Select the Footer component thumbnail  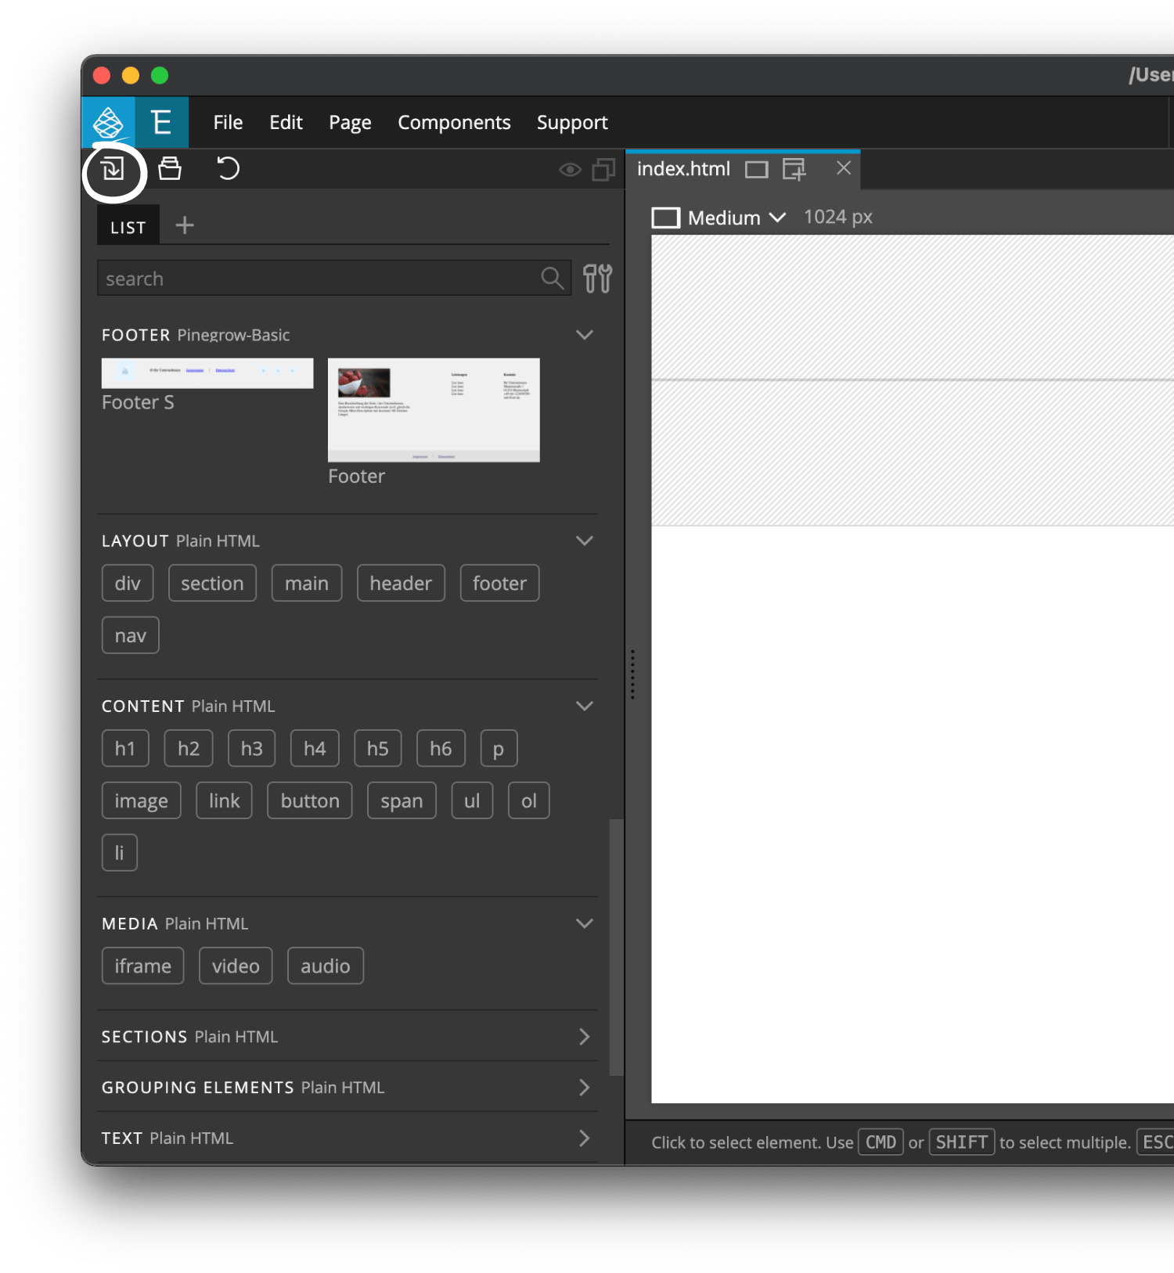(434, 410)
